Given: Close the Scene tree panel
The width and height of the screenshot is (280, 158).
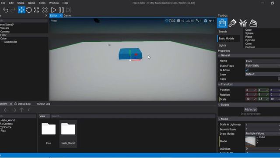Looking at the screenshot, I should point(46,16).
